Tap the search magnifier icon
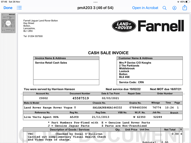 [x=165, y=8]
